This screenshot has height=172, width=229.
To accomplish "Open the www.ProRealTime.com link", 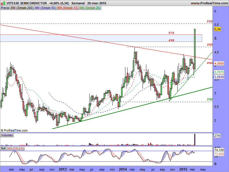I will [x=209, y=3].
